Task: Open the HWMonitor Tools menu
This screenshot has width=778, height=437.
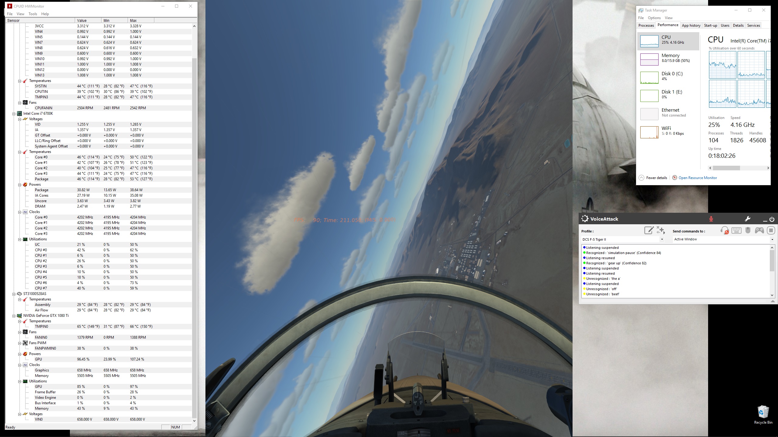Action: [33, 14]
